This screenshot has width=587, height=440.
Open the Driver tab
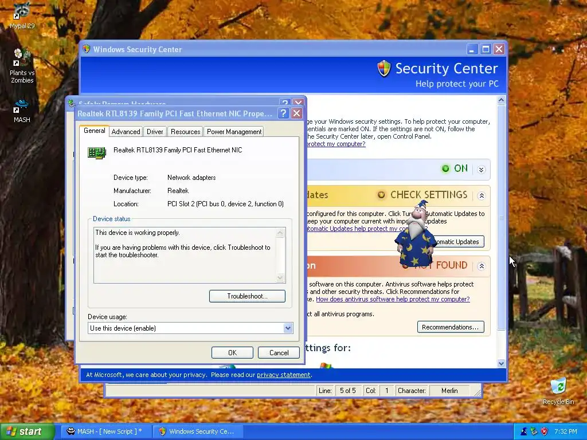(155, 132)
